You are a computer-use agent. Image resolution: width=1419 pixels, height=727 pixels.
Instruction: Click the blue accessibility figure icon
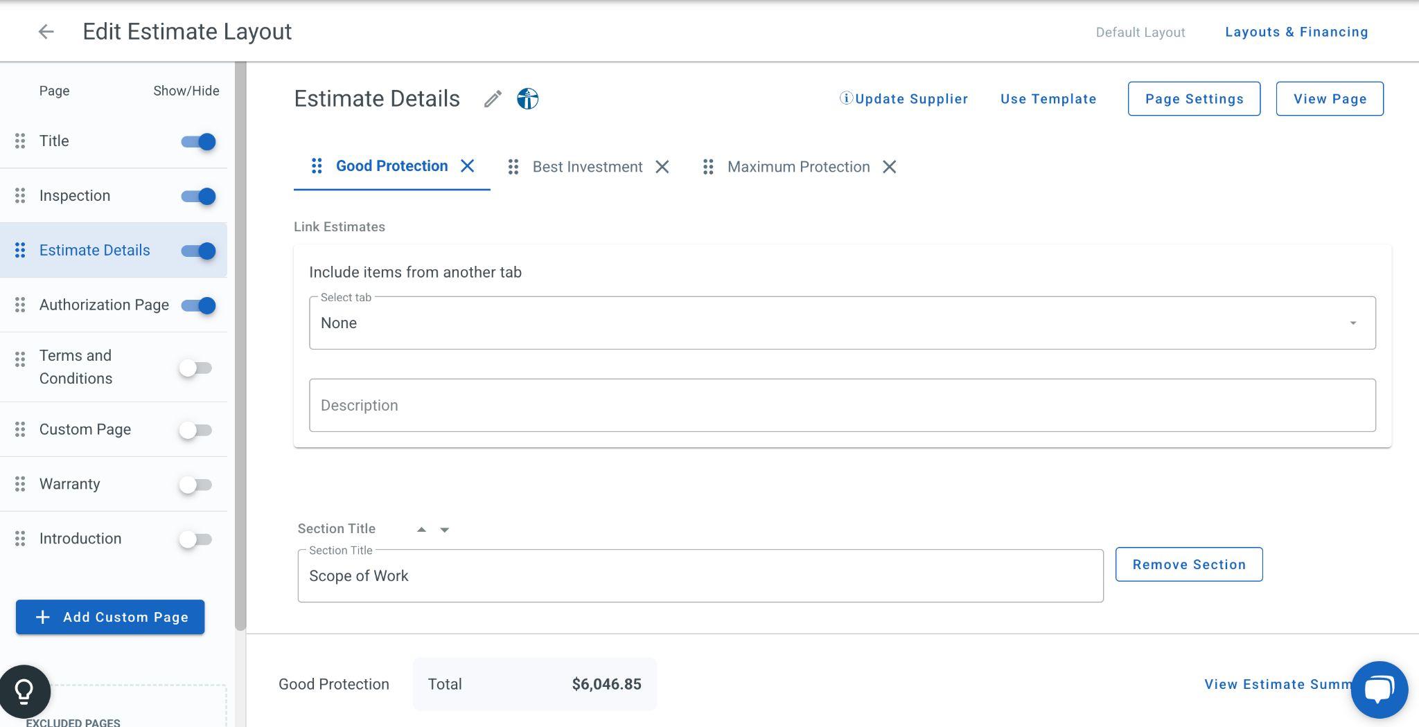[x=527, y=99]
